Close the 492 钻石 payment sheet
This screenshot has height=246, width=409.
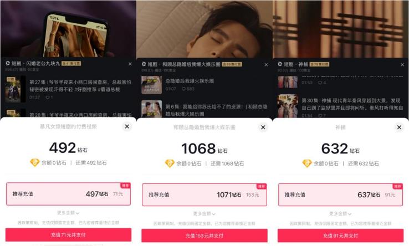pos(127,126)
